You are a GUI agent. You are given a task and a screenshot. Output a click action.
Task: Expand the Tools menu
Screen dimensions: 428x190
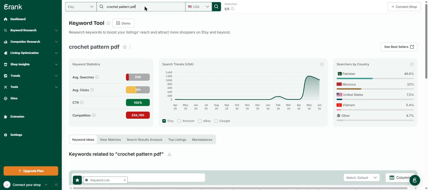(x=56, y=87)
